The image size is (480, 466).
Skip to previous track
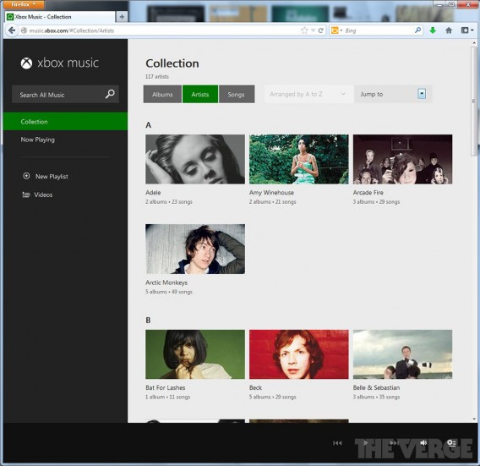pos(337,442)
